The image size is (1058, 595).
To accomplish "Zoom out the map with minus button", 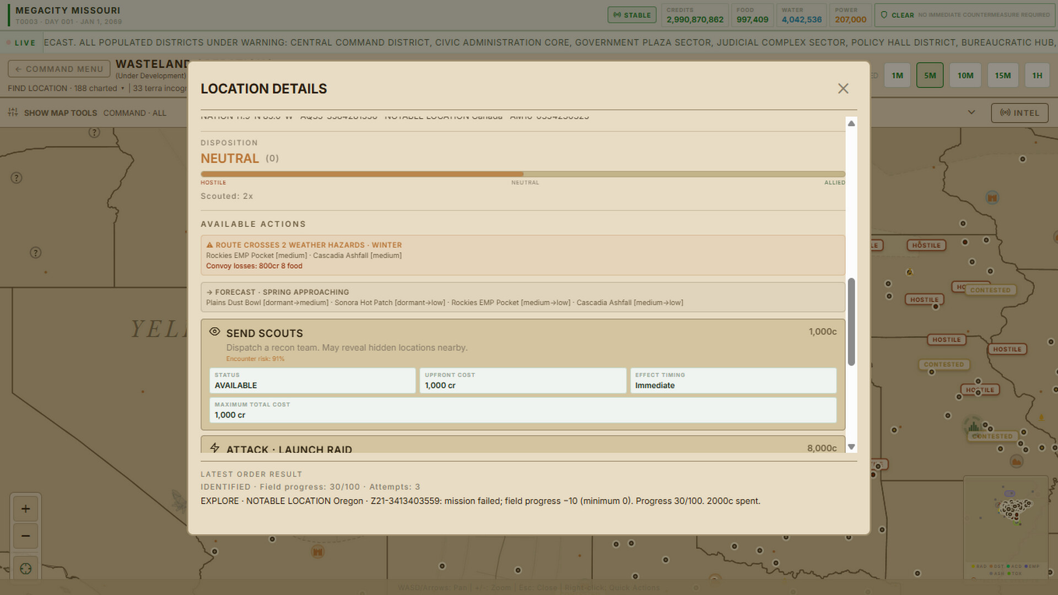I will point(25,536).
